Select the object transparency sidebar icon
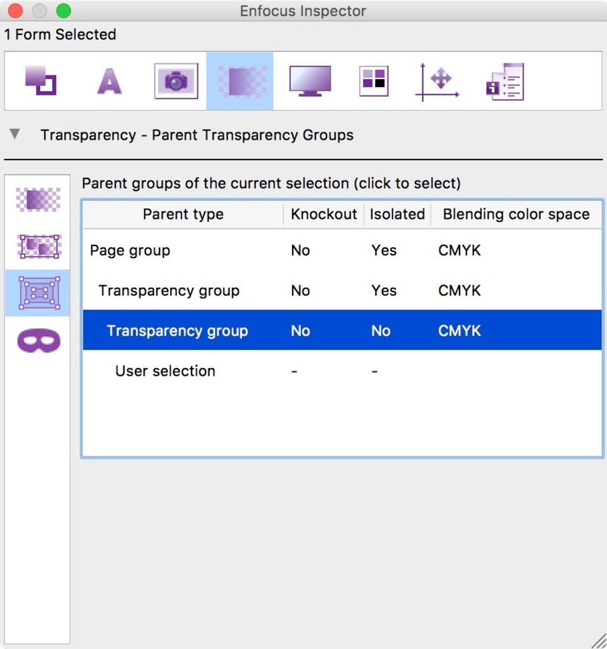Screen dimensions: 607x649 pyautogui.click(x=38, y=199)
